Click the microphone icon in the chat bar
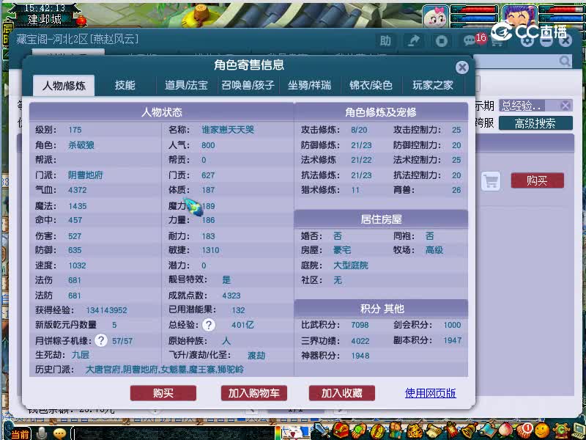 (42, 433)
